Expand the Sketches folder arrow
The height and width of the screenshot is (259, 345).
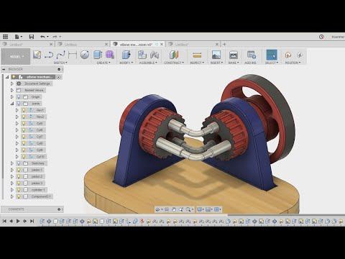pyautogui.click(x=12, y=163)
